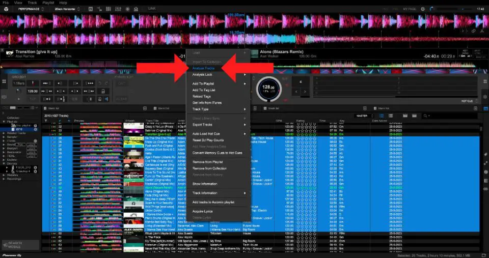
Task: Click the redo arrow in Grid Edit
Action: [x=106, y=83]
